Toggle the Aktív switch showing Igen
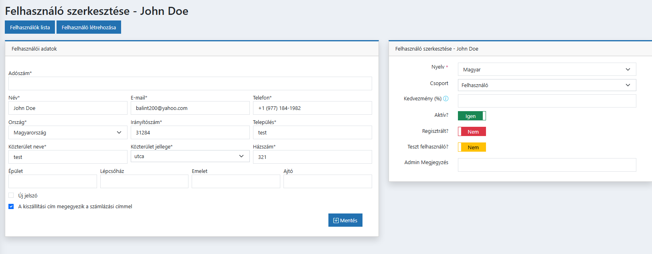The image size is (652, 254). click(x=472, y=116)
